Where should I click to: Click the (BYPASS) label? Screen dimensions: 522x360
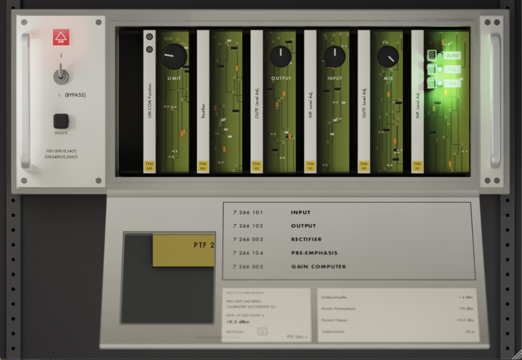[x=75, y=95]
